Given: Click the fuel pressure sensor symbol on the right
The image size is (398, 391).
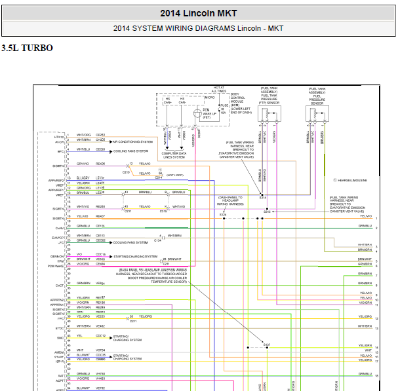Looking at the screenshot, I should click(x=317, y=114).
